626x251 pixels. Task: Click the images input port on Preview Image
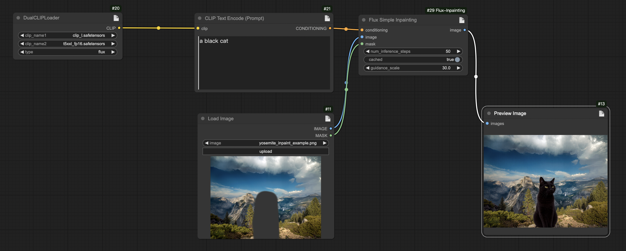(487, 123)
